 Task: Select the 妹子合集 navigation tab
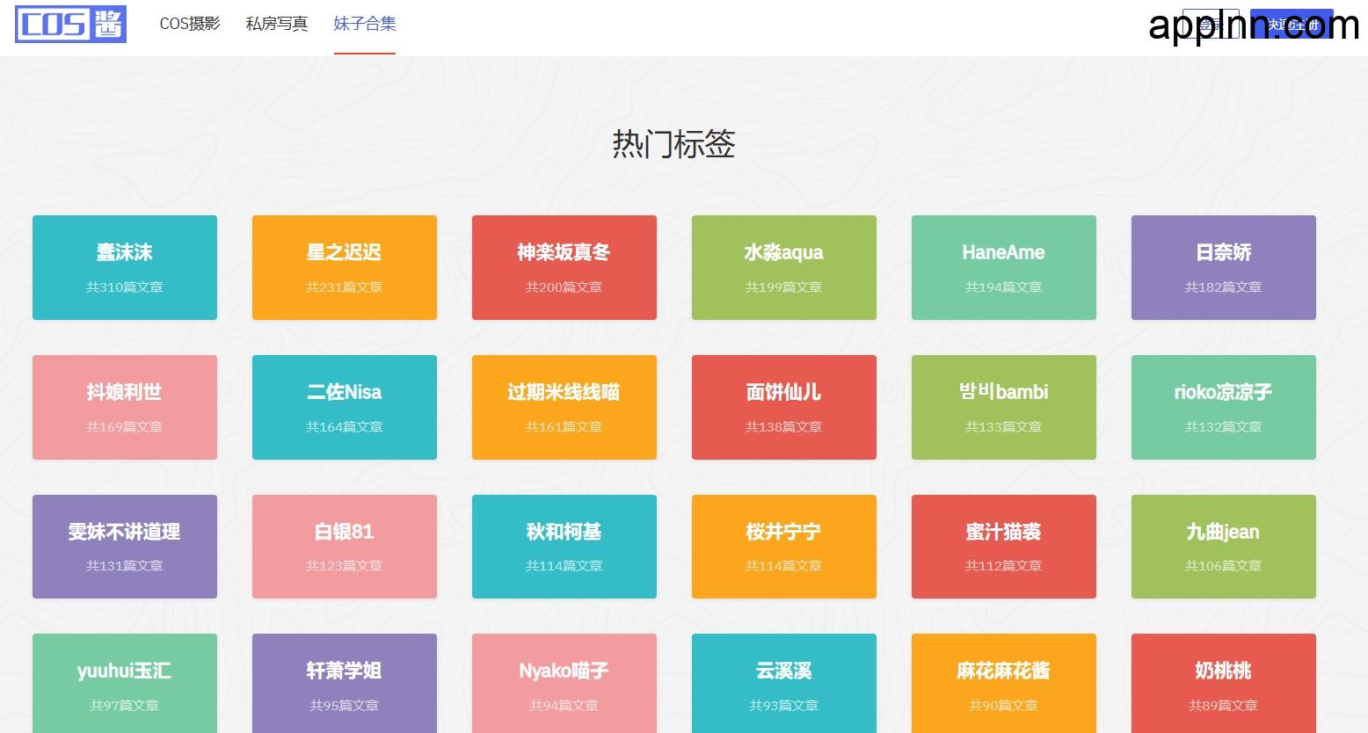(365, 25)
